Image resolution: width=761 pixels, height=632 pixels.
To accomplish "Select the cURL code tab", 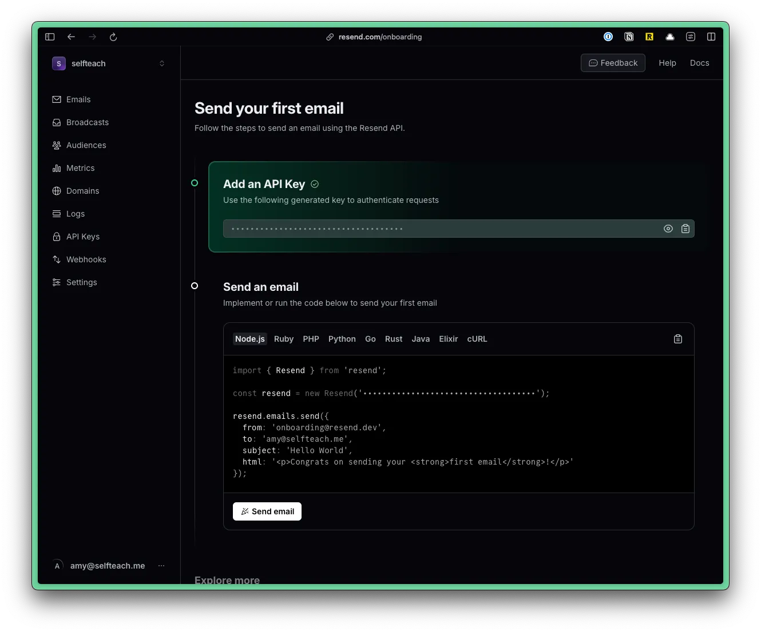I will click(x=477, y=339).
